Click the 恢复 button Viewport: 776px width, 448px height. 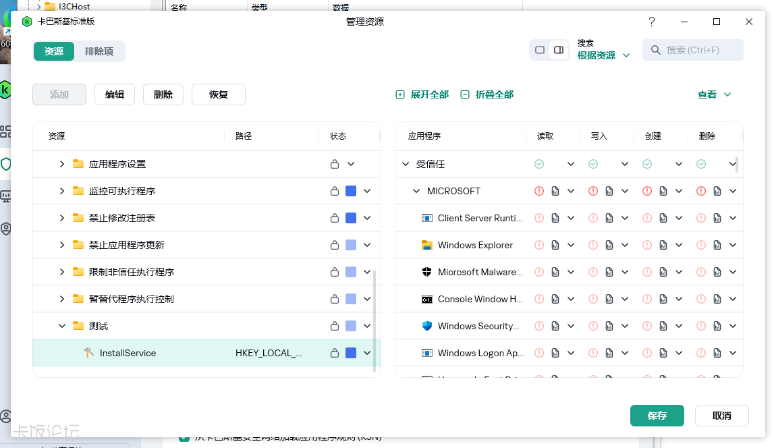(218, 94)
